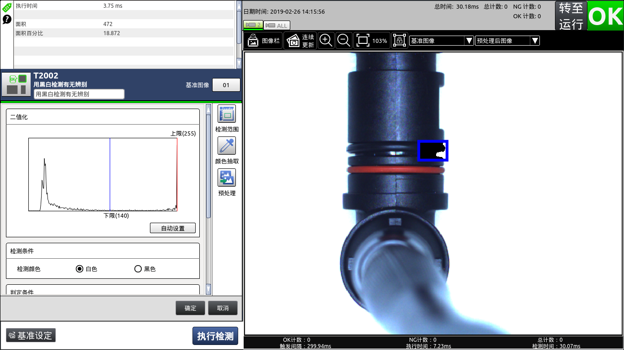Click the 二值化 section header

[103, 117]
